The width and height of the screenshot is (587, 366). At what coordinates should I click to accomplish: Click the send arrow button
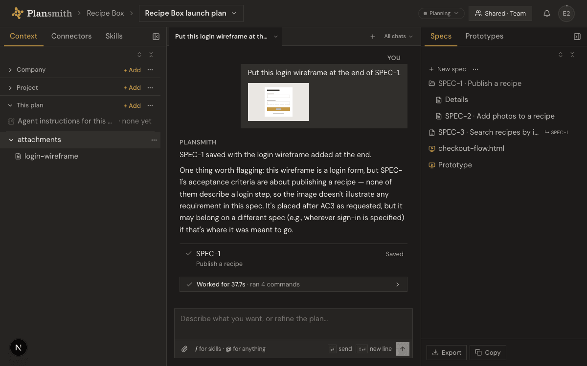tap(403, 348)
